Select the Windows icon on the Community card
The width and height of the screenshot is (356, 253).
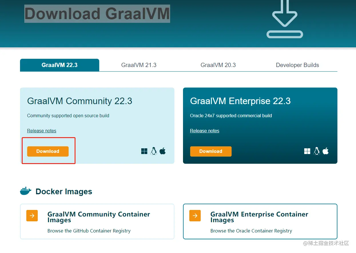144,151
